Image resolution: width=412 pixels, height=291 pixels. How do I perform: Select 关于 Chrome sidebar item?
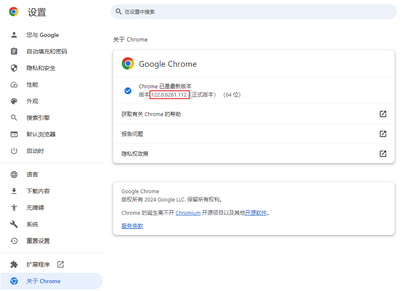click(51, 281)
